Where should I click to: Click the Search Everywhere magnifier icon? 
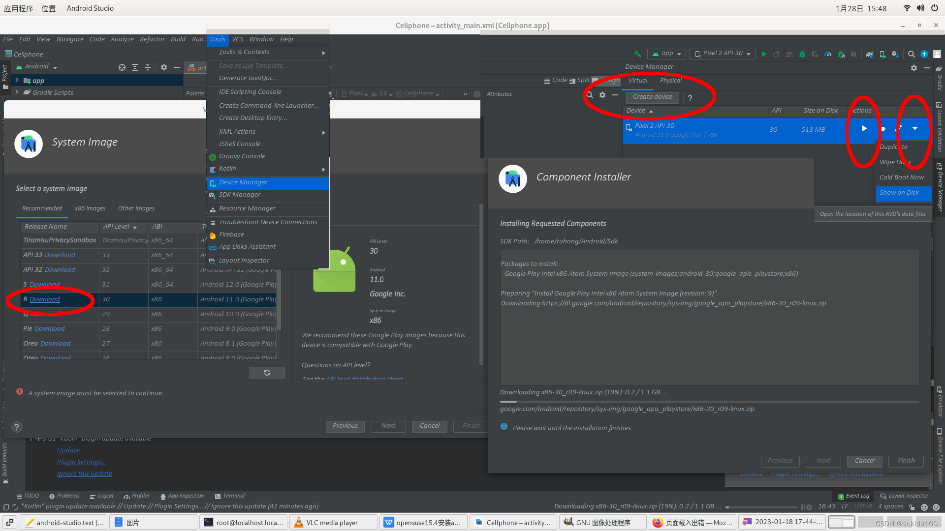(x=912, y=54)
